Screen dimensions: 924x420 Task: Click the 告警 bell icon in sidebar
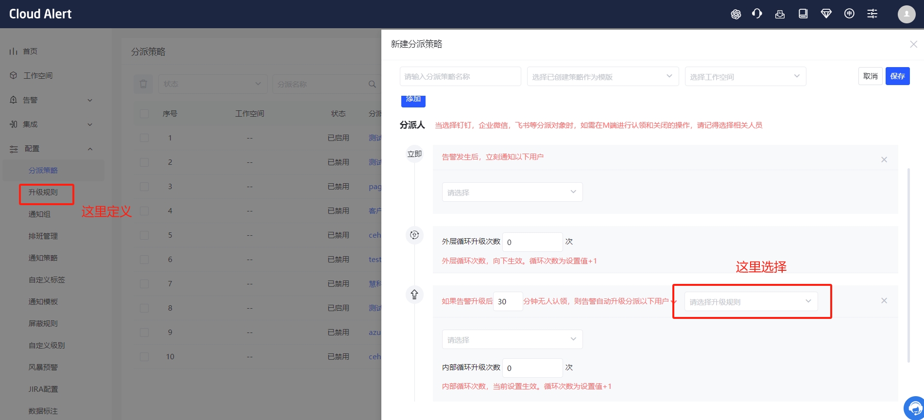[14, 100]
